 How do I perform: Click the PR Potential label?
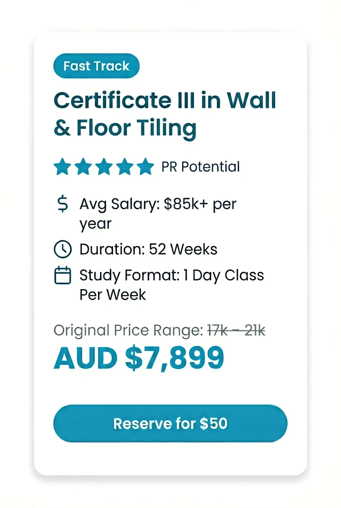pos(201,167)
